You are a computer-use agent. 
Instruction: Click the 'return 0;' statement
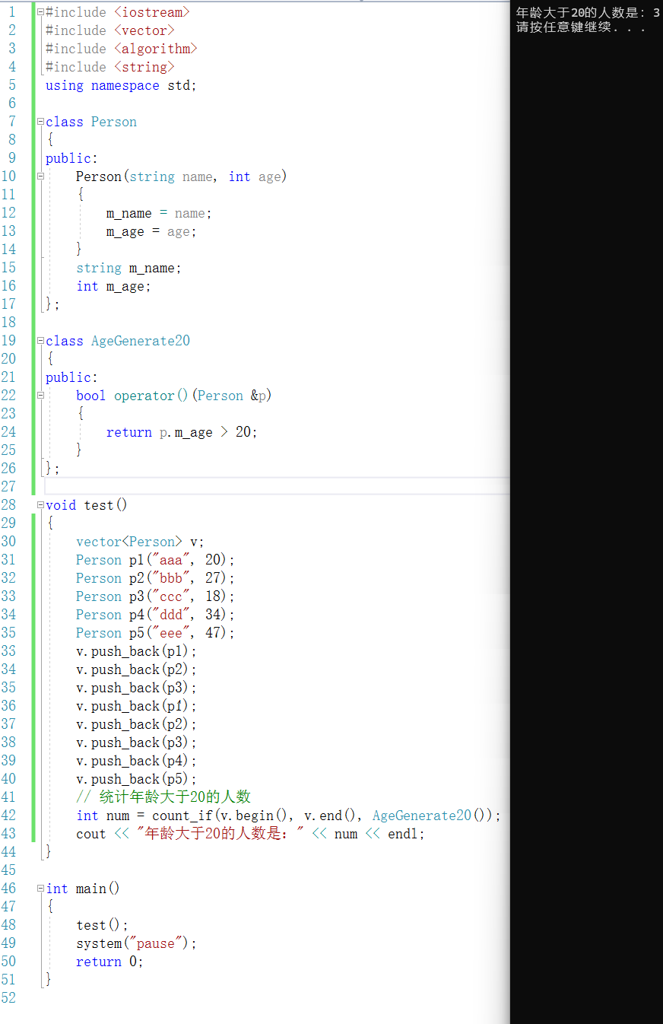(x=109, y=962)
